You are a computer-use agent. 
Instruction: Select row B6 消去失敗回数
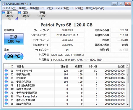[x=65, y=104]
